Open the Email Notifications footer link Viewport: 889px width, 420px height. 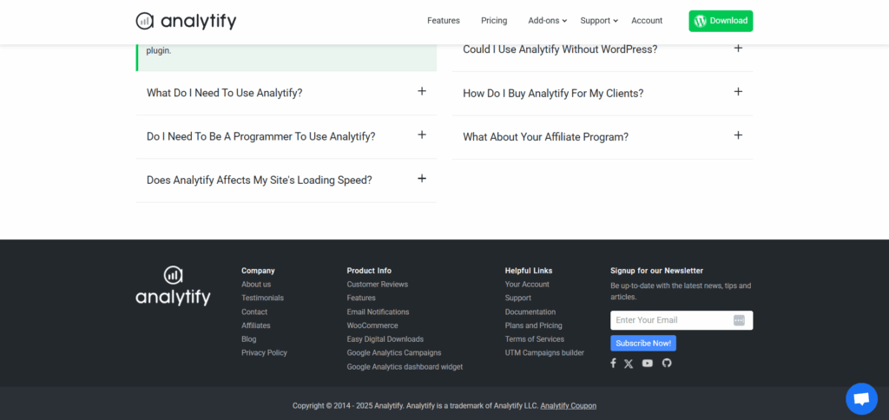point(379,312)
